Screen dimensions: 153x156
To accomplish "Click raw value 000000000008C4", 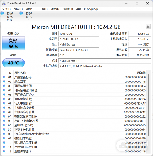I will 135,121.
